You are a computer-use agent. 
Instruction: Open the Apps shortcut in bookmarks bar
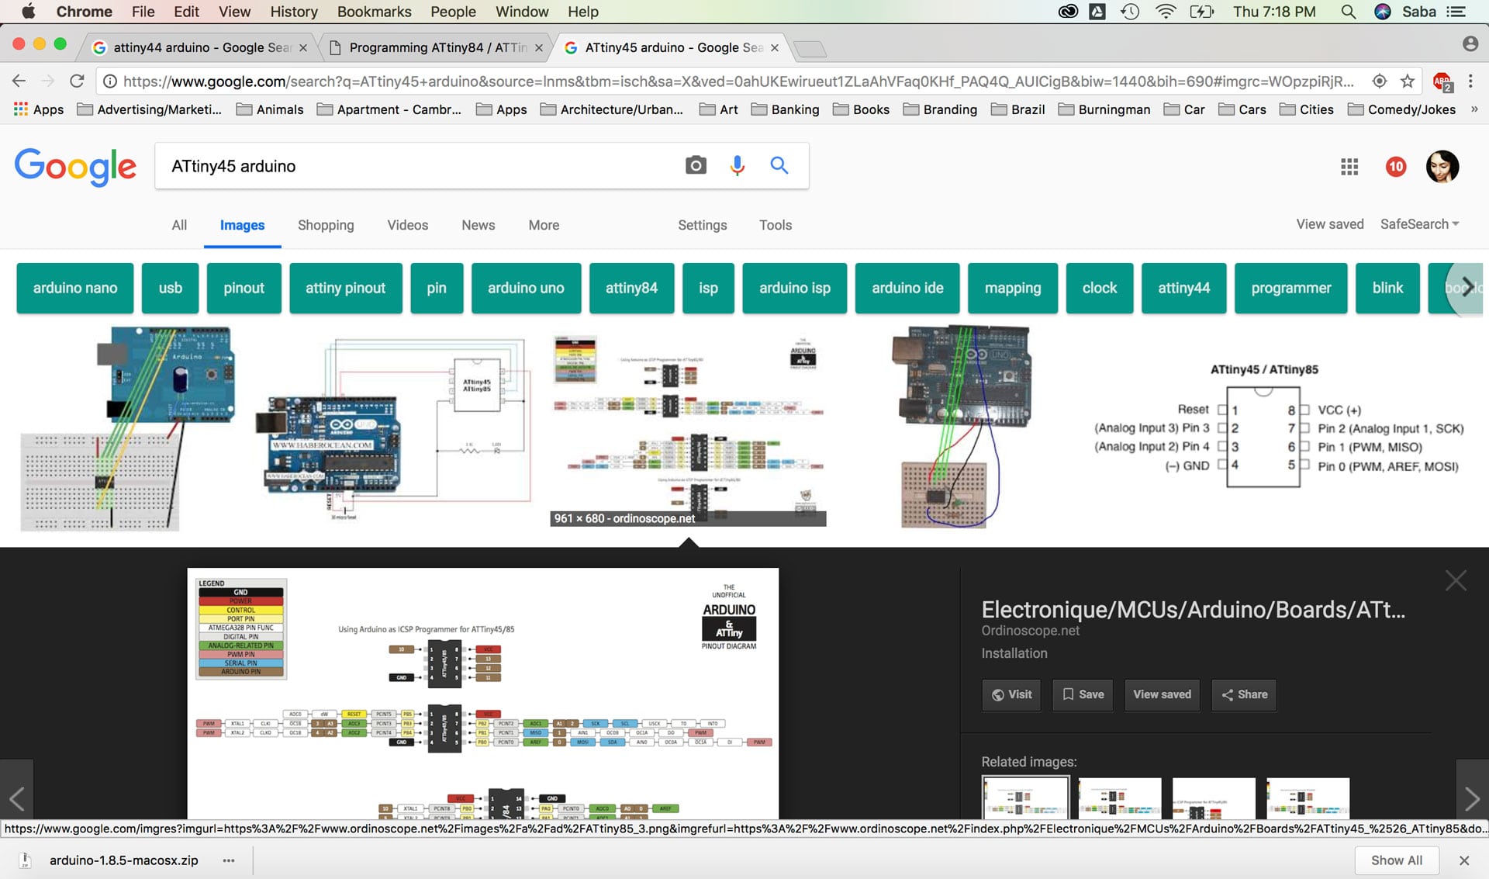(x=39, y=109)
